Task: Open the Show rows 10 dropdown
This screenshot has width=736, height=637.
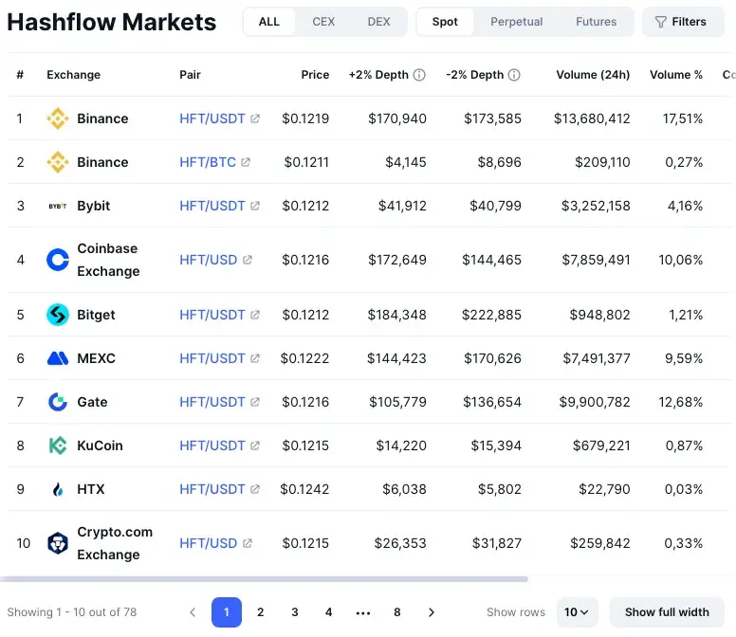Action: [x=577, y=612]
